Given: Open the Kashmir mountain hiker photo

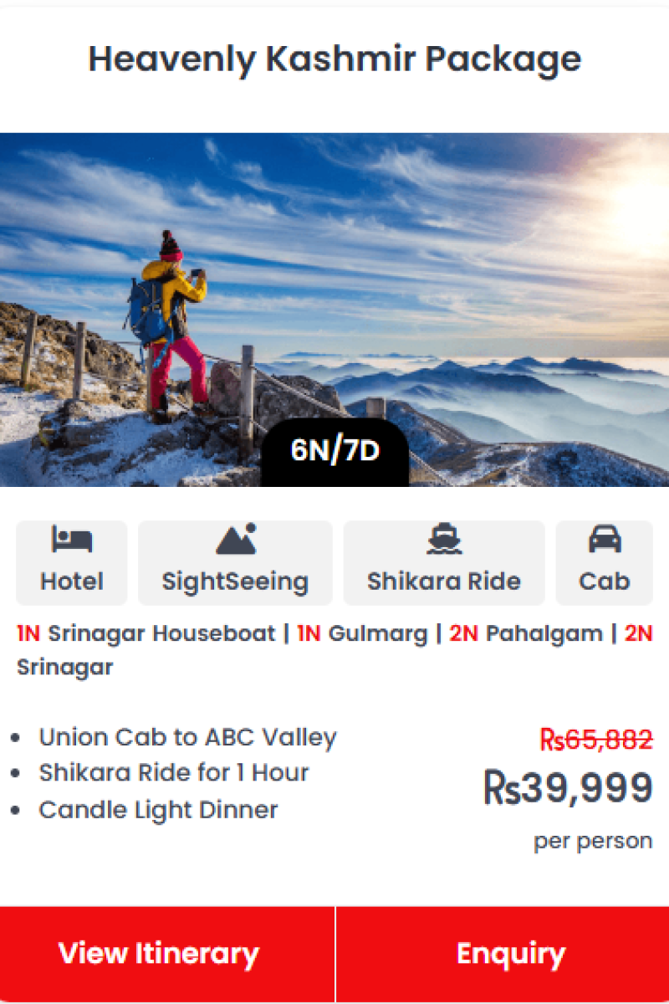Looking at the screenshot, I should tap(334, 310).
